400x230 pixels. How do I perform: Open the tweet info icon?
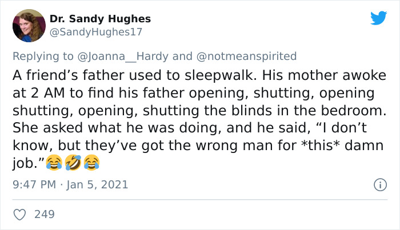pyautogui.click(x=380, y=185)
